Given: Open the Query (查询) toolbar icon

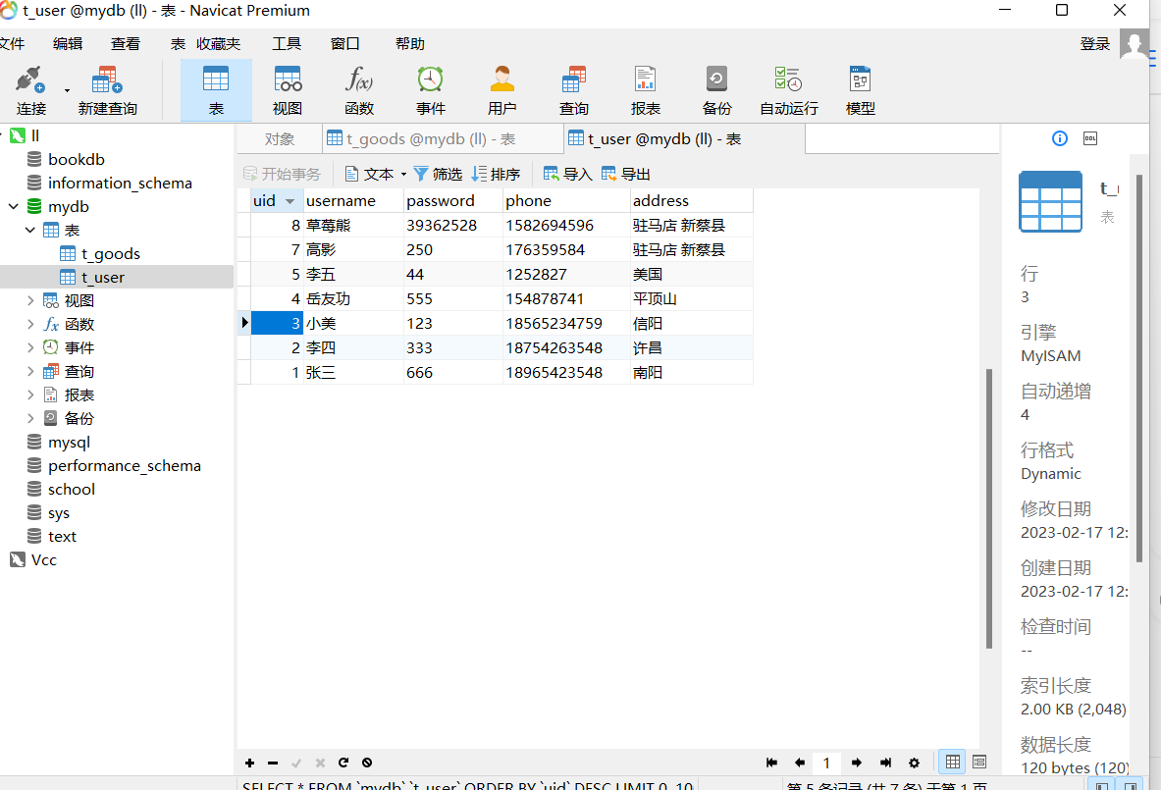Looking at the screenshot, I should pyautogui.click(x=574, y=90).
